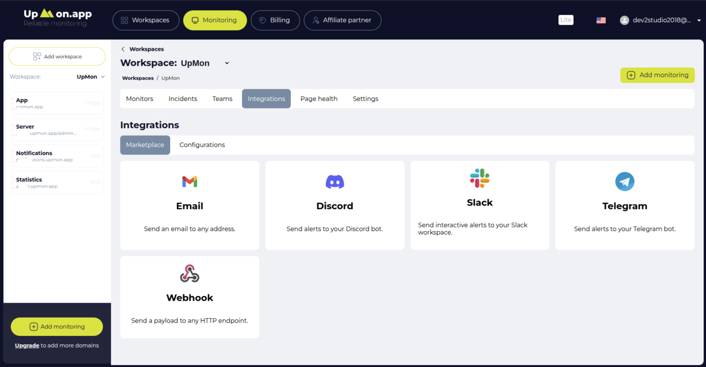Open the Configurations tab
Image resolution: width=706 pixels, height=367 pixels.
point(202,145)
